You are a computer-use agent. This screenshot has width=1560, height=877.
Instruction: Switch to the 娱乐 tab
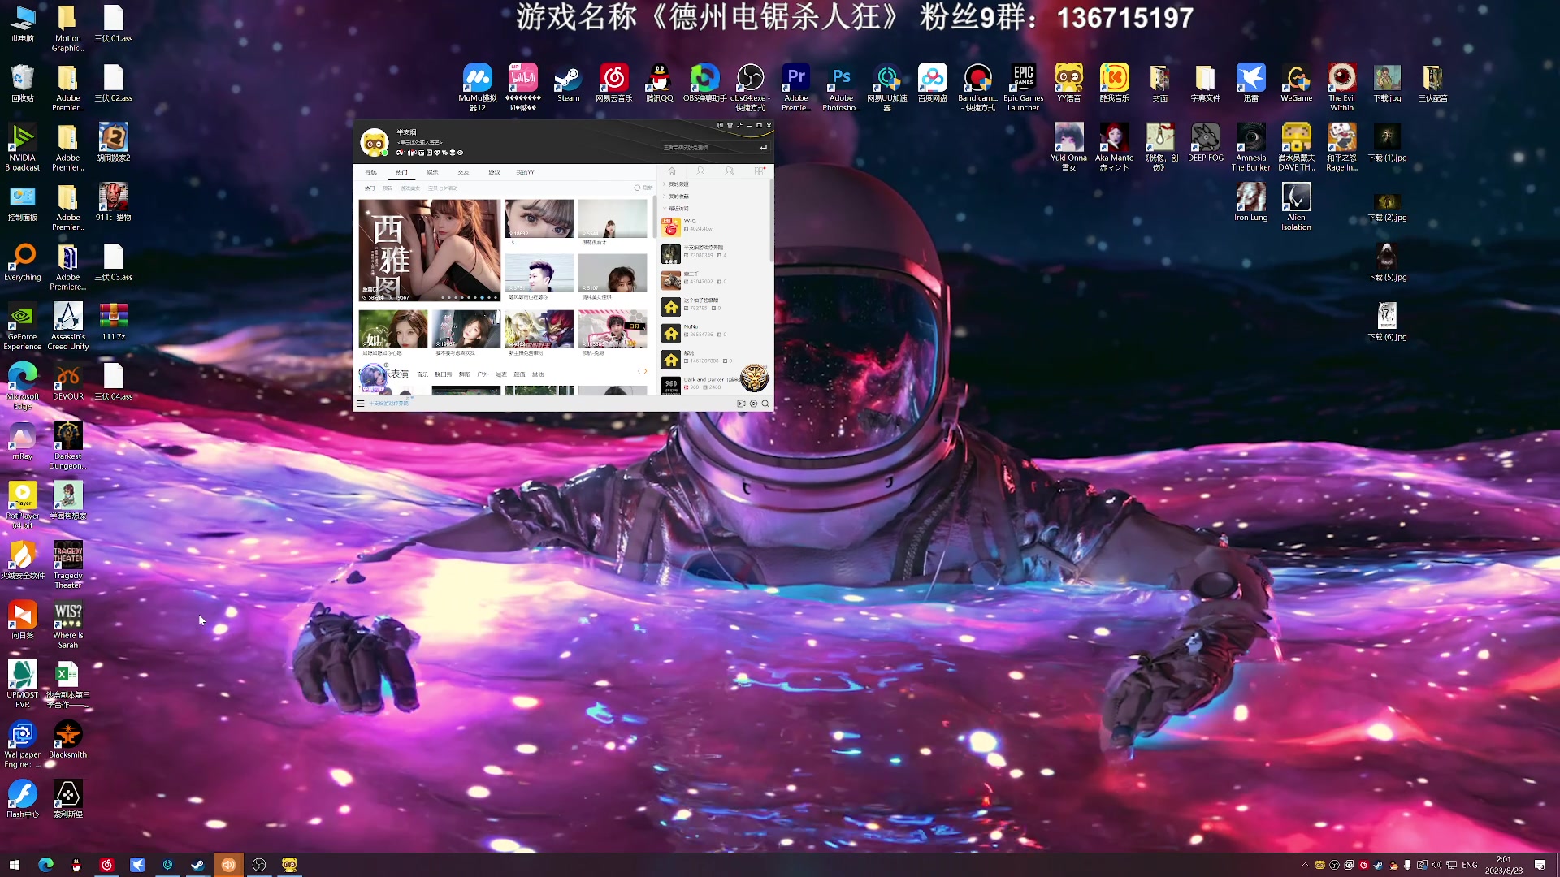(432, 172)
